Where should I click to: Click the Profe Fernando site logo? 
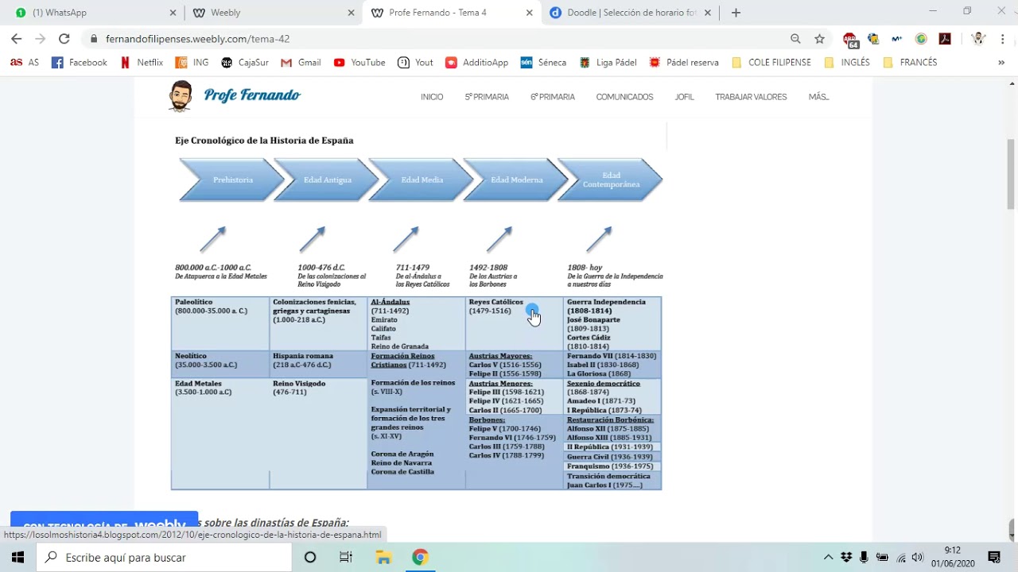click(235, 96)
